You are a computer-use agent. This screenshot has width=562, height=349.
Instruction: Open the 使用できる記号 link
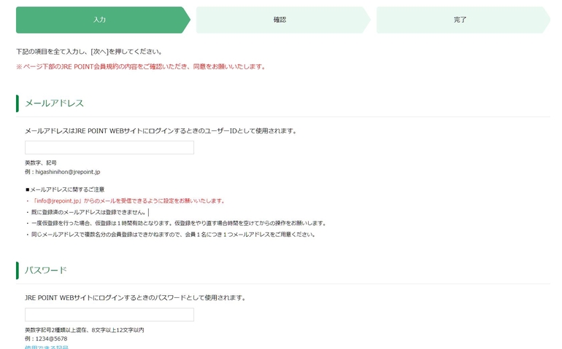tap(47, 347)
